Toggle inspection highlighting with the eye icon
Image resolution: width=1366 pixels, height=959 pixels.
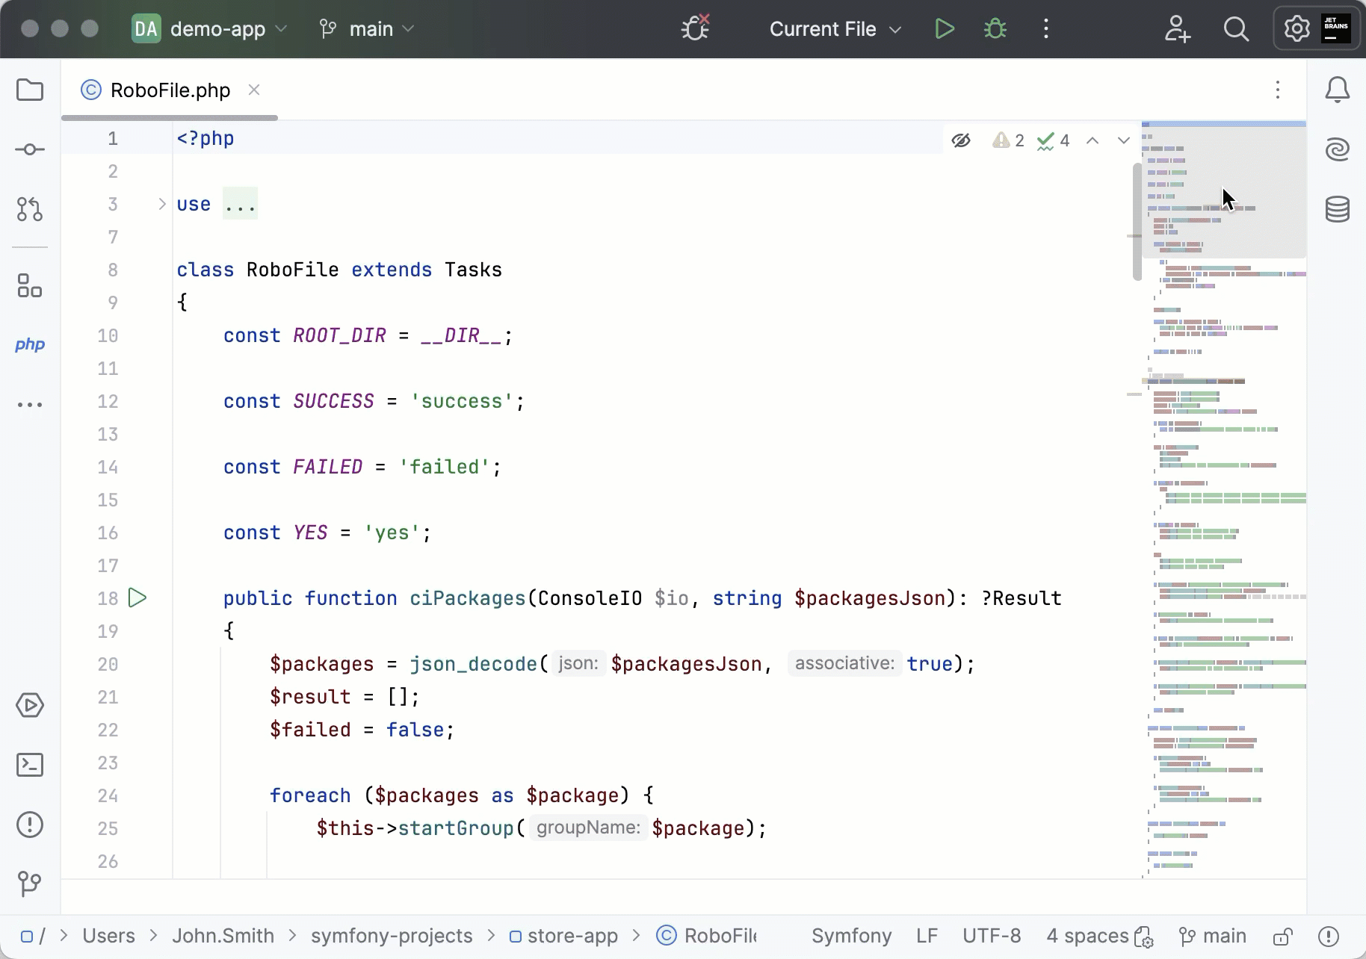(961, 140)
